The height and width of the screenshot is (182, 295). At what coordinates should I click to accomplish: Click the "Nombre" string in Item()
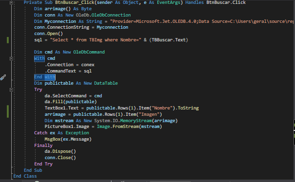[162, 108]
